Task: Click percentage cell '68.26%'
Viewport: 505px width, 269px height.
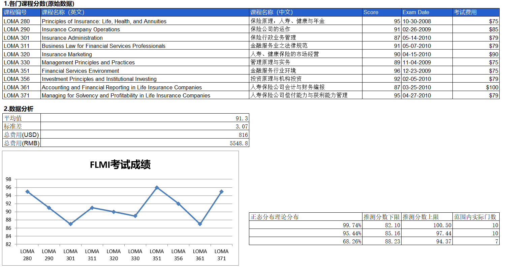Action: [x=306, y=241]
